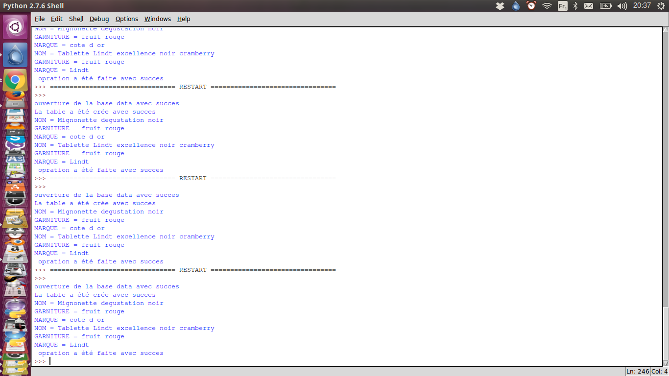Open the alarm clock indicator

tap(531, 6)
